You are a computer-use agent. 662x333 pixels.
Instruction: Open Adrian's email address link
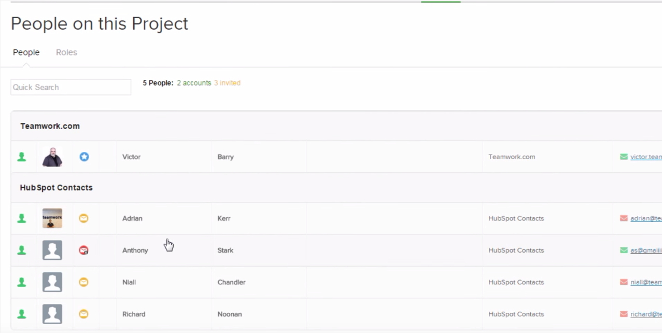coord(646,218)
